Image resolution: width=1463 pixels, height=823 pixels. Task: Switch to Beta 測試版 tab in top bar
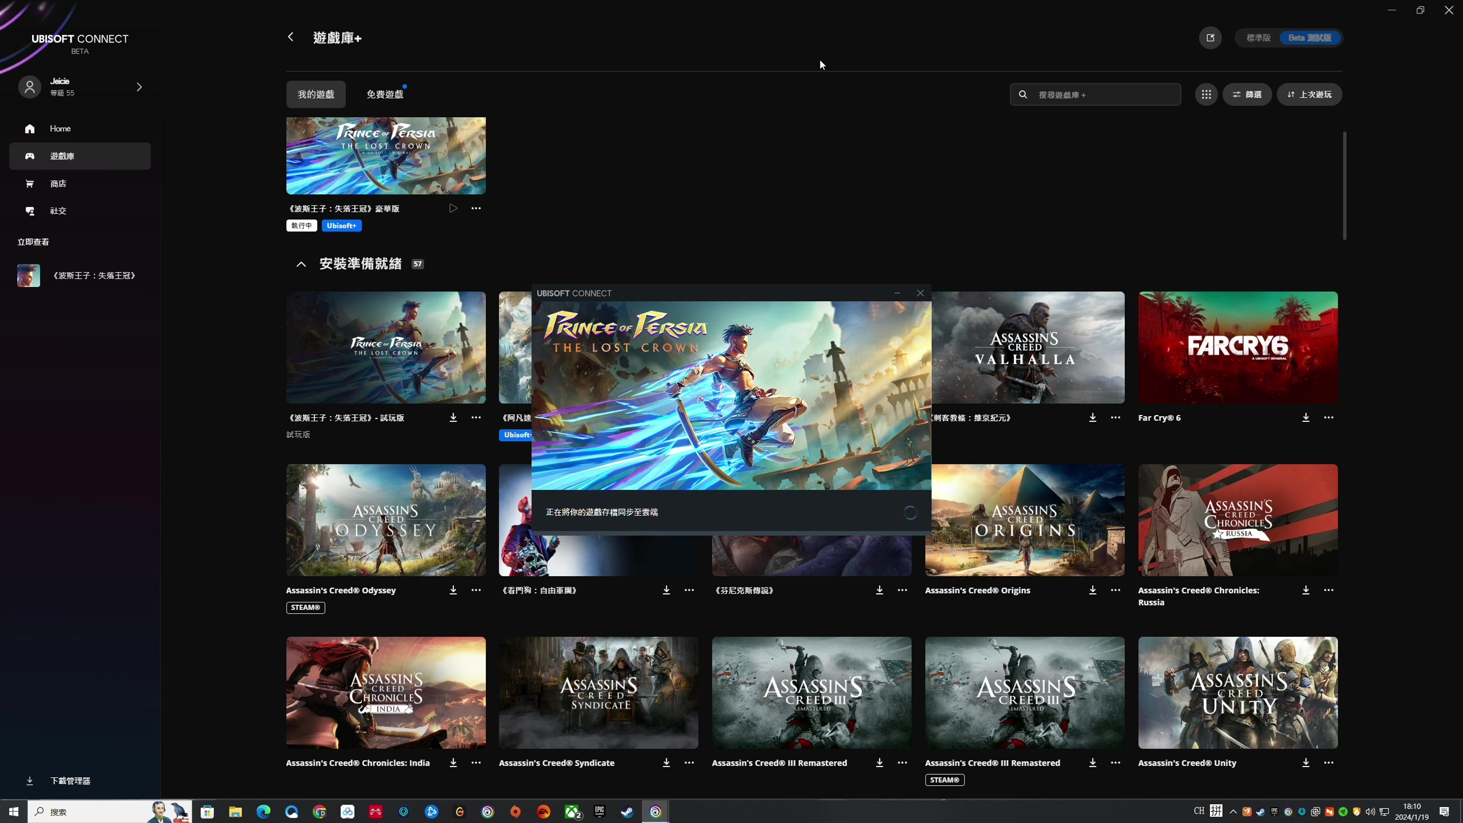pyautogui.click(x=1309, y=37)
